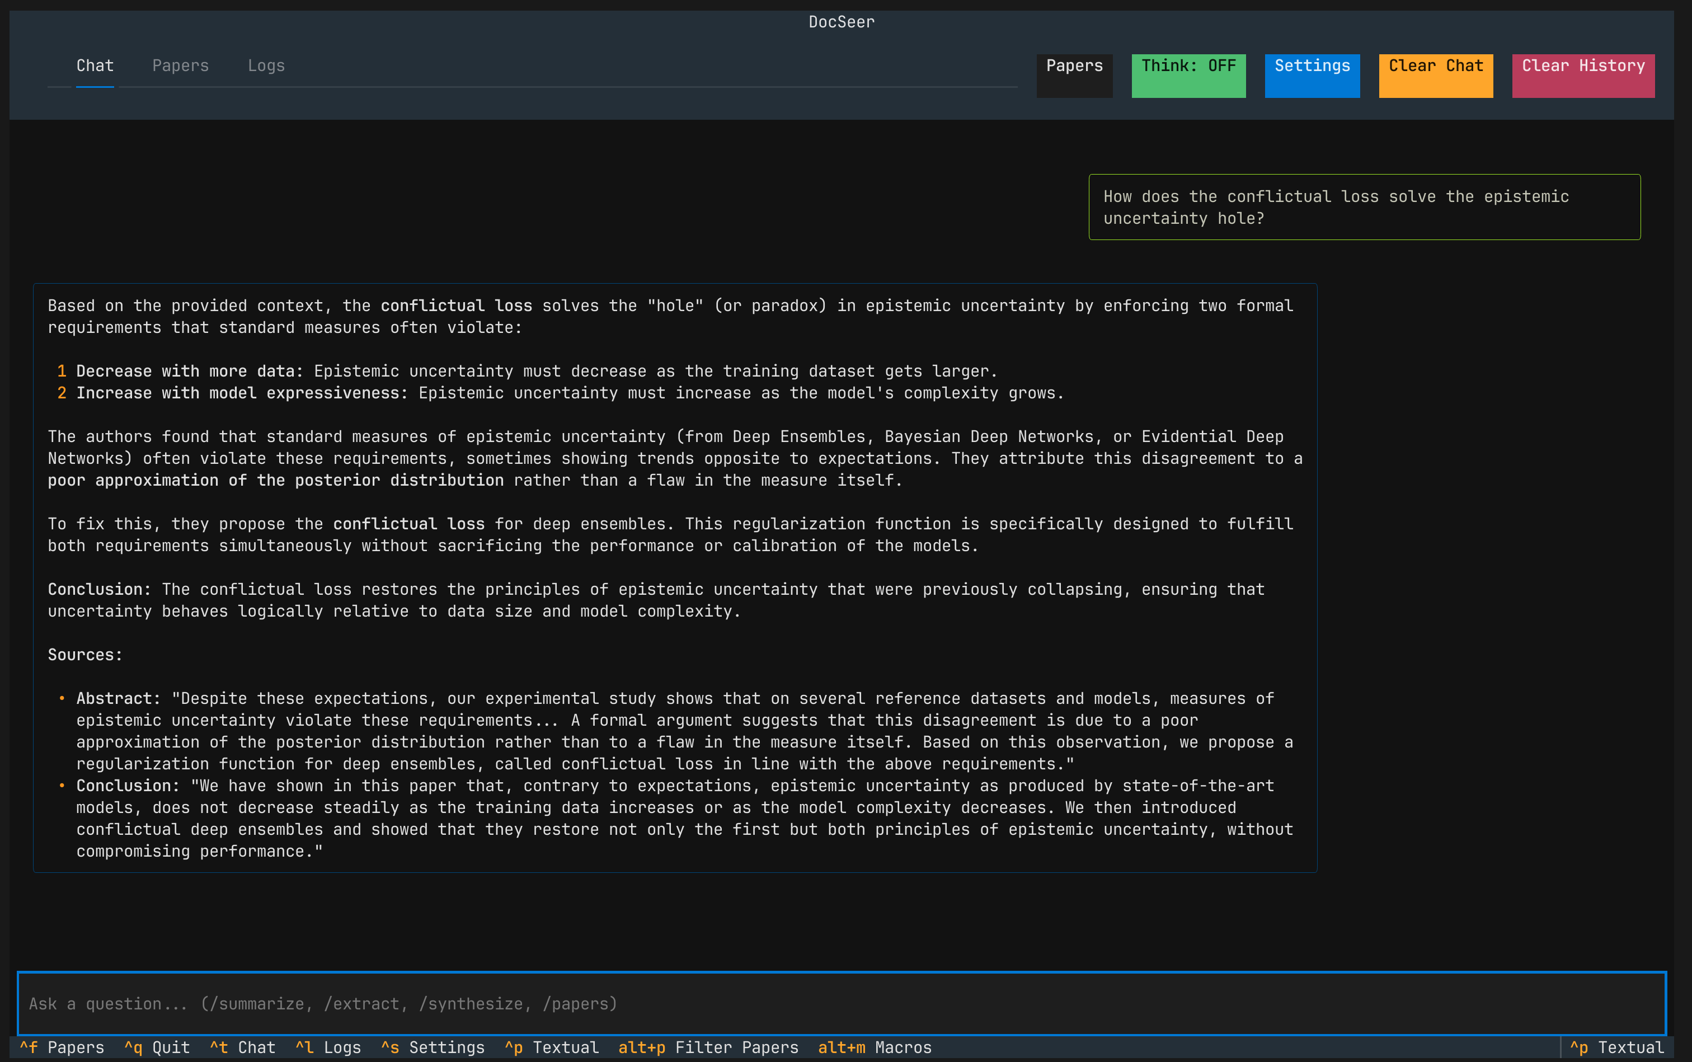Click the ^s Settings footer shortcut
Screen dimensions: 1692x1062
coord(434,1048)
